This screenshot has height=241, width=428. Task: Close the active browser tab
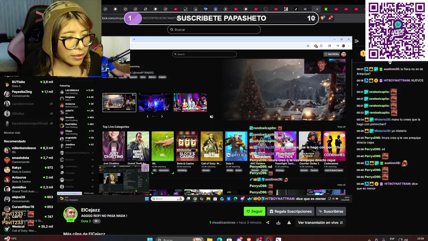(x=317, y=9)
